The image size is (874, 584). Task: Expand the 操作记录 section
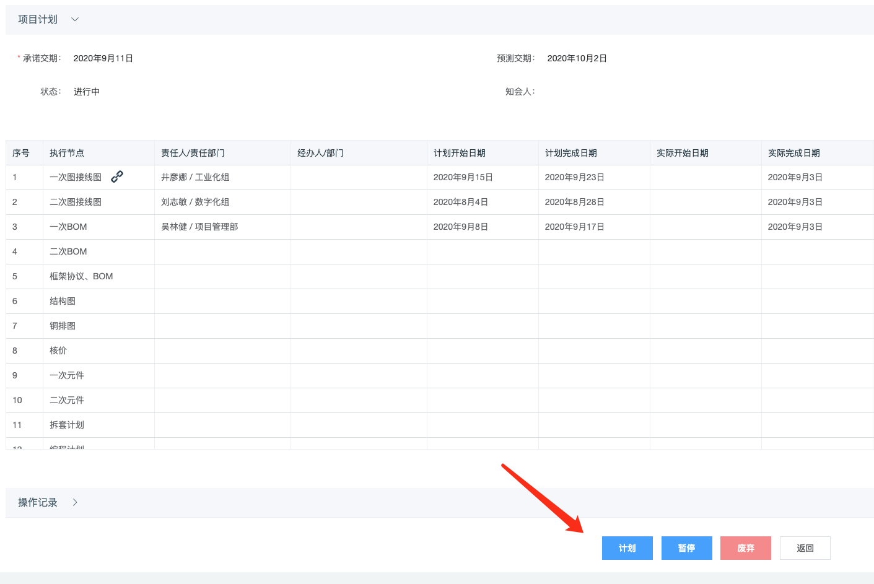tap(75, 502)
